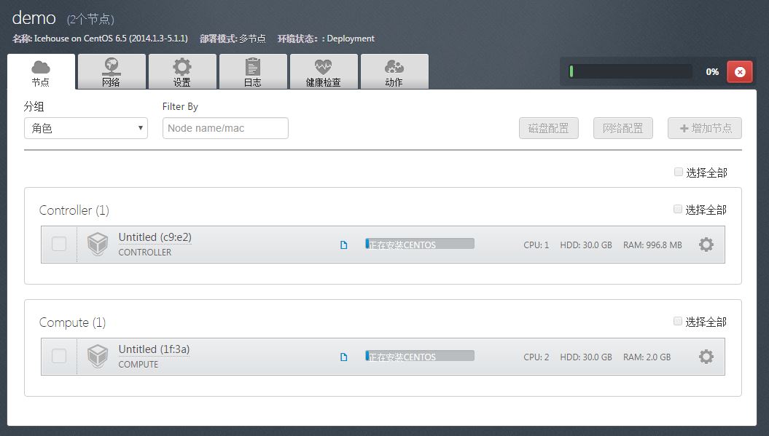Open the 角色 grouping dropdown
The height and width of the screenshot is (436, 769).
(x=85, y=128)
